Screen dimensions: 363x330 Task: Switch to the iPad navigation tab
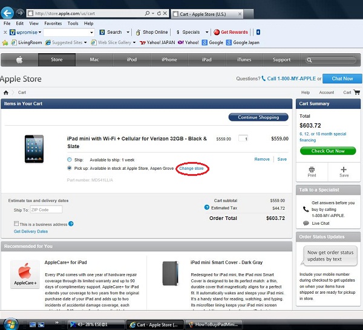click(x=207, y=60)
